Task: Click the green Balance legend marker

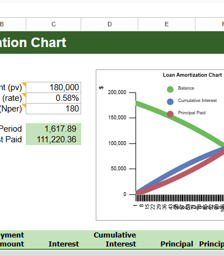Action: point(170,89)
